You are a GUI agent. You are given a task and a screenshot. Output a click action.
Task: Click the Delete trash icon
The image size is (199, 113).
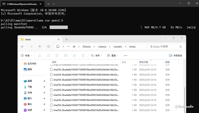coord(83,56)
